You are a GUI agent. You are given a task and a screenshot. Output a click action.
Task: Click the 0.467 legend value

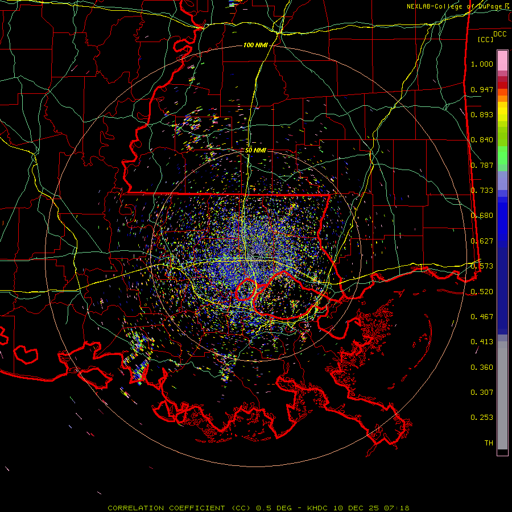(482, 317)
